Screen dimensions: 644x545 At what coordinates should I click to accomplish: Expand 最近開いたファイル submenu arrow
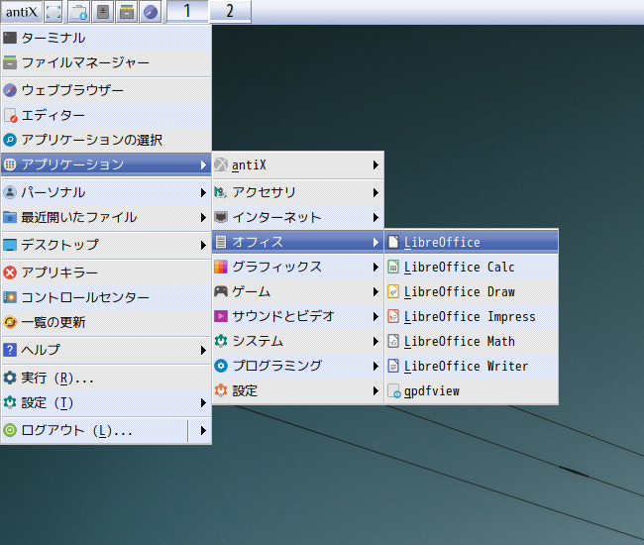203,217
